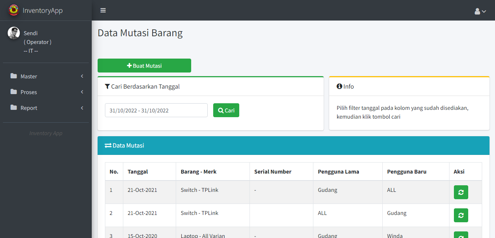Open the Master sidebar menu

pos(29,77)
